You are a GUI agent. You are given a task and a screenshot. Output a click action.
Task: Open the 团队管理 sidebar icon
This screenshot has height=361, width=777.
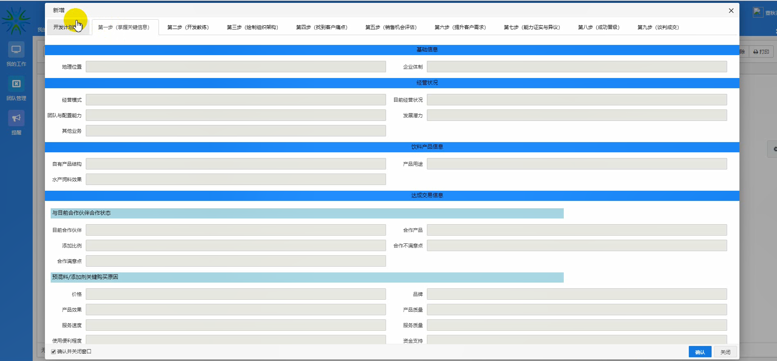click(16, 84)
